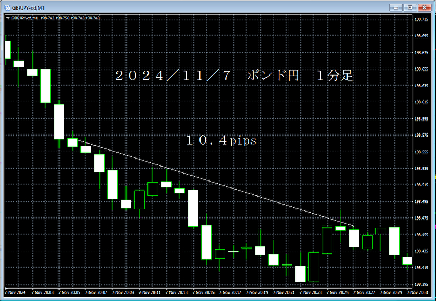Click price axis value 198.675
The height and width of the screenshot is (301, 436).
[x=422, y=52]
